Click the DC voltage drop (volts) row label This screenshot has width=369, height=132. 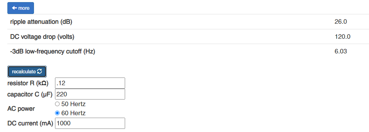click(42, 37)
